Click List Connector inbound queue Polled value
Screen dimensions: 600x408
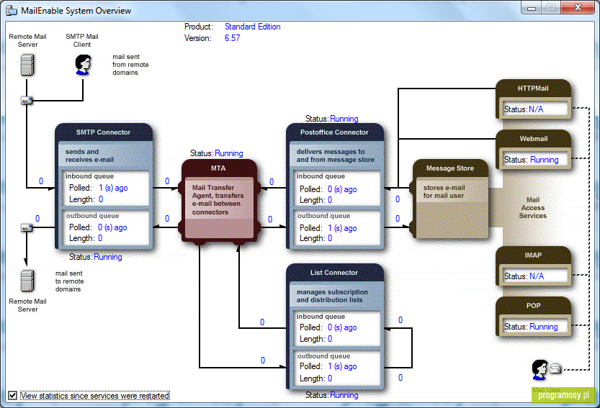tap(342, 327)
